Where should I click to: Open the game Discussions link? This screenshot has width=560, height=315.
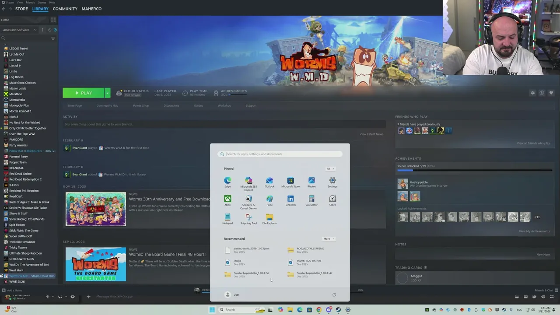[171, 105]
